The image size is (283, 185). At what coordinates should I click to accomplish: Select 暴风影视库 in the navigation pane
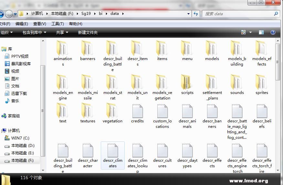coord(18,64)
